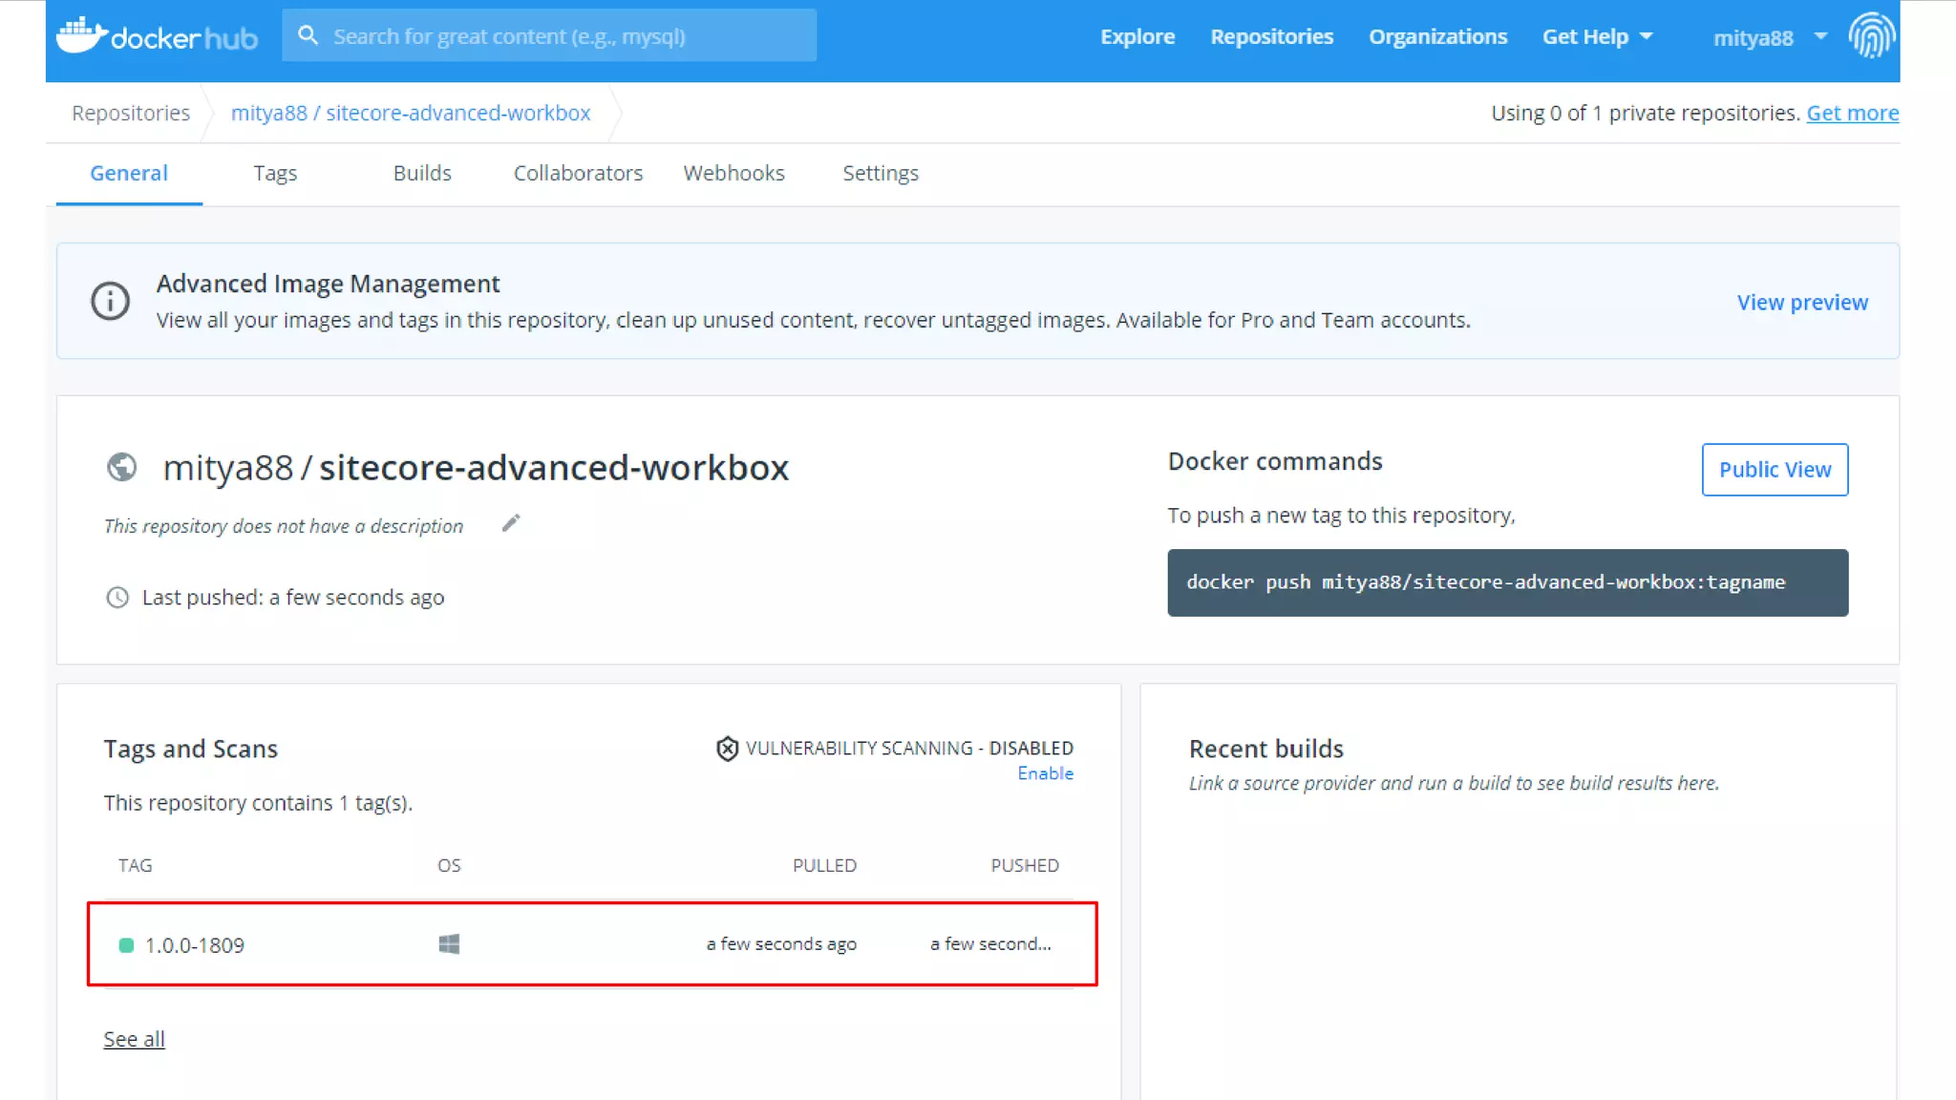Open Repositories in the top navigation
Image resolution: width=1956 pixels, height=1100 pixels.
pyautogui.click(x=1271, y=36)
